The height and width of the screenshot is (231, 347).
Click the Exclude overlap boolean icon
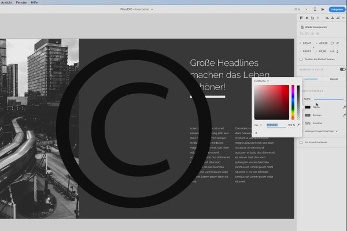[318, 33]
